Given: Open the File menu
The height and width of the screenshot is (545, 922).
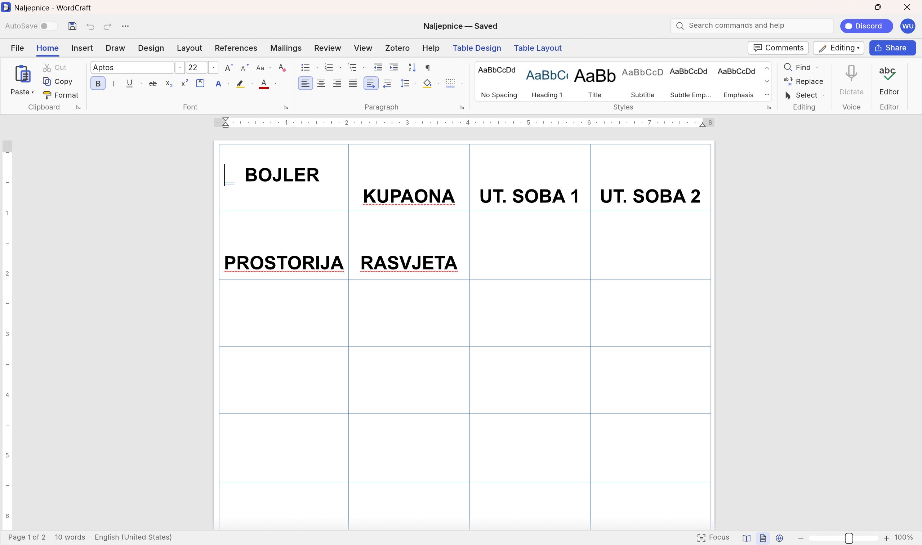Looking at the screenshot, I should coord(17,48).
